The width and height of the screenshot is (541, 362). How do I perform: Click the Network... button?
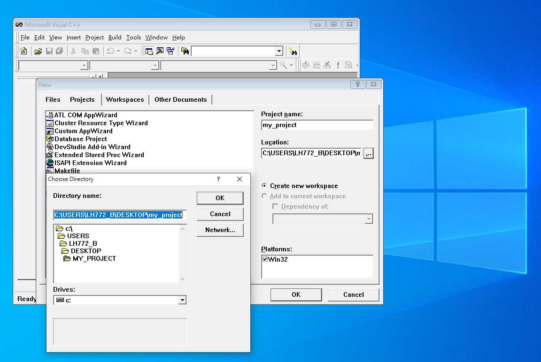click(220, 230)
